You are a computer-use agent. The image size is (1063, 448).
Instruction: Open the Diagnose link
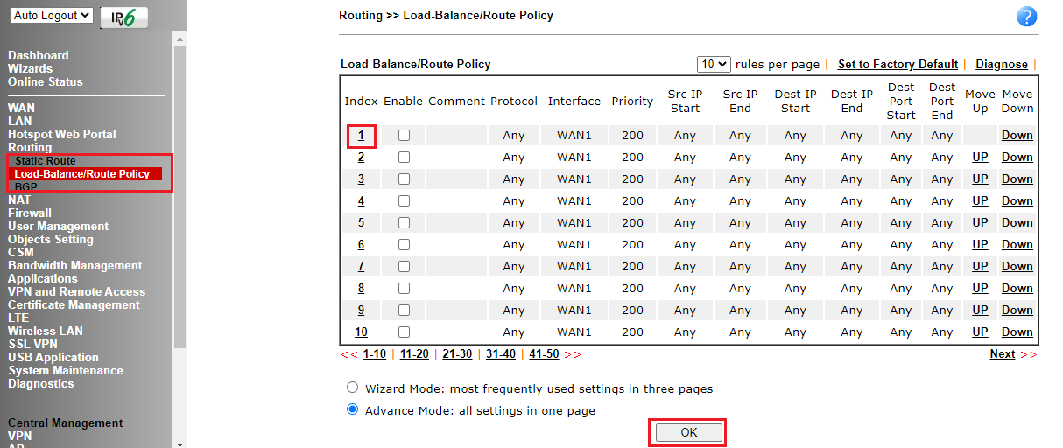(1001, 64)
